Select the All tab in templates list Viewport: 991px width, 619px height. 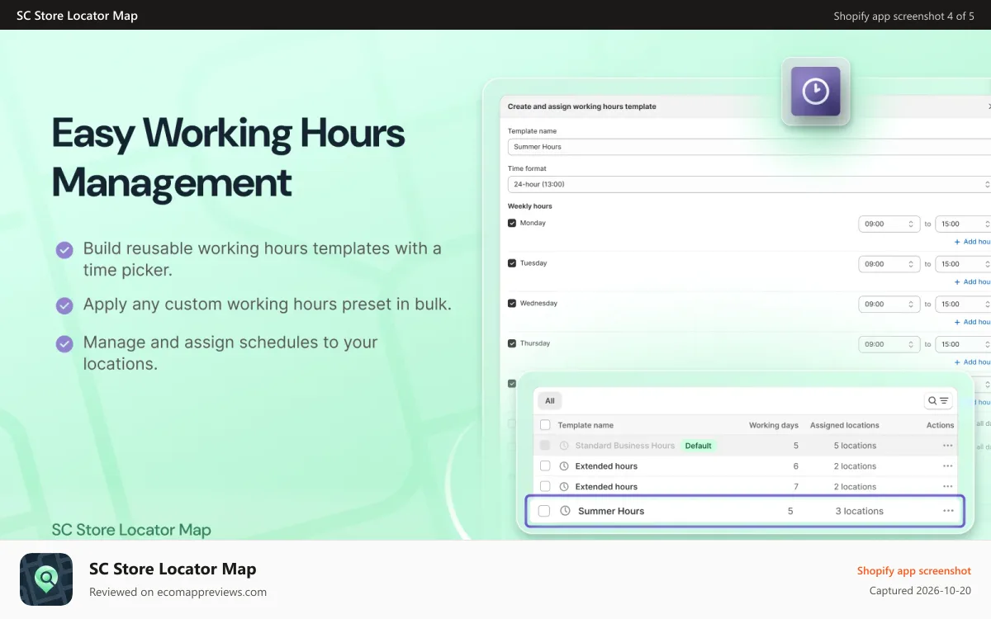(549, 401)
